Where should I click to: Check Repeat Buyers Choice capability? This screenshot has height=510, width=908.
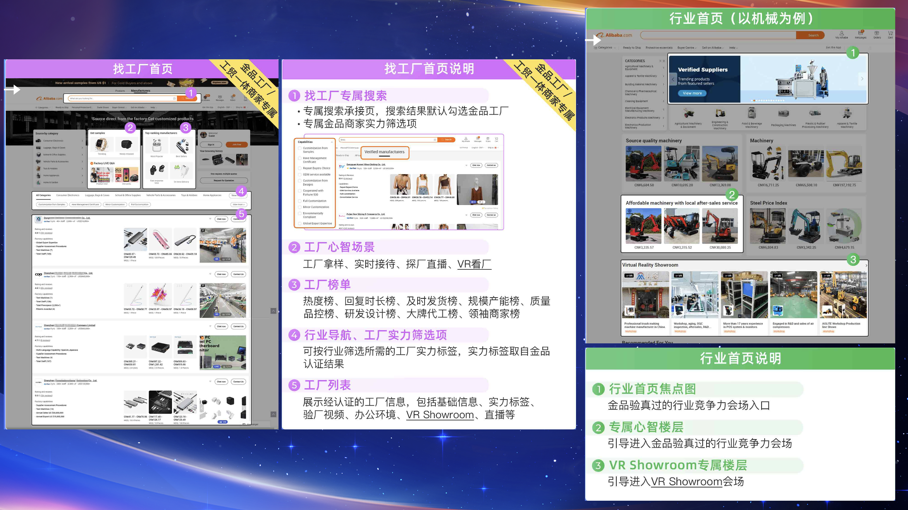tap(299, 168)
